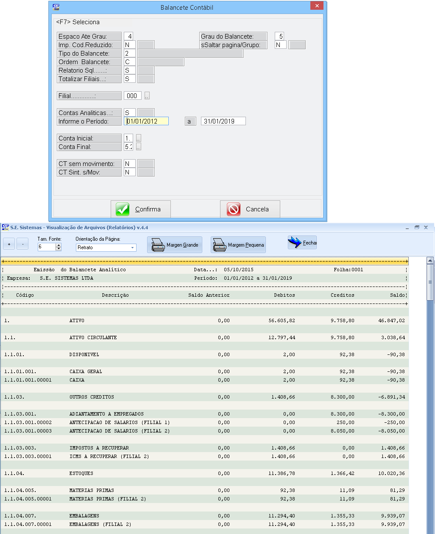
Task: Click the Fechar arrow icon
Action: click(295, 243)
